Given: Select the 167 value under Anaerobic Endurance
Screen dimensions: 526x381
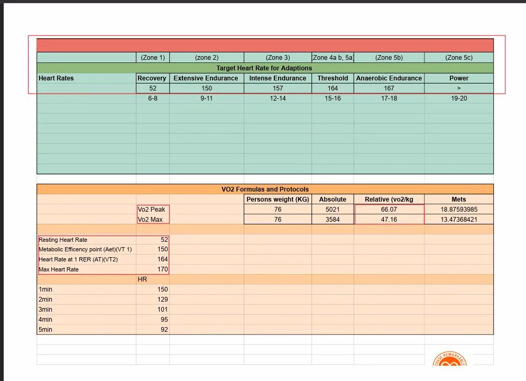Looking at the screenshot, I should (x=389, y=88).
